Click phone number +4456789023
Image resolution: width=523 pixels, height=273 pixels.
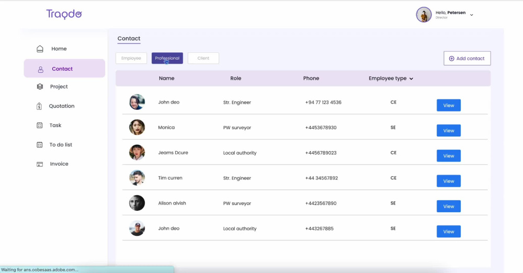(321, 153)
